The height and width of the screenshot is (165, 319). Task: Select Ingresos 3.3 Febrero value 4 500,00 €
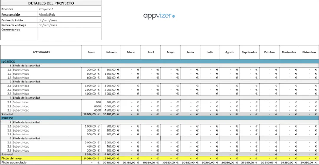[111, 110]
